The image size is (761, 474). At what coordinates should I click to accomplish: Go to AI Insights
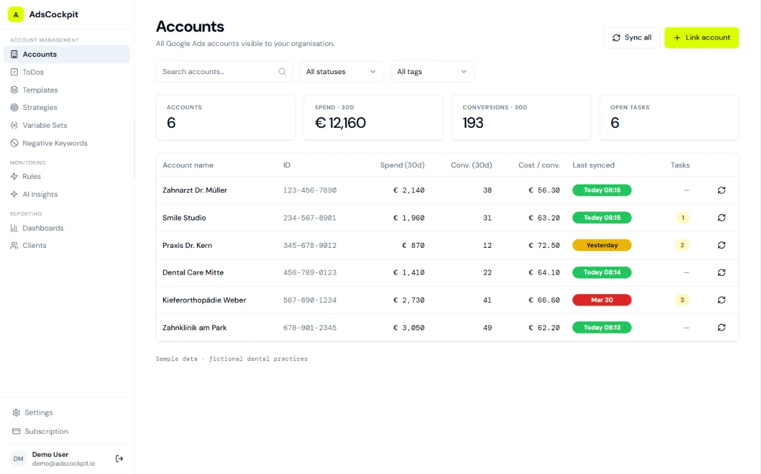click(x=67, y=194)
